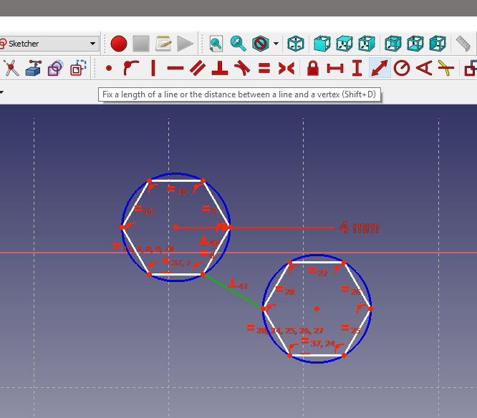This screenshot has height=418, width=477.
Task: Toggle construction geometry mode icon
Action: click(78, 68)
